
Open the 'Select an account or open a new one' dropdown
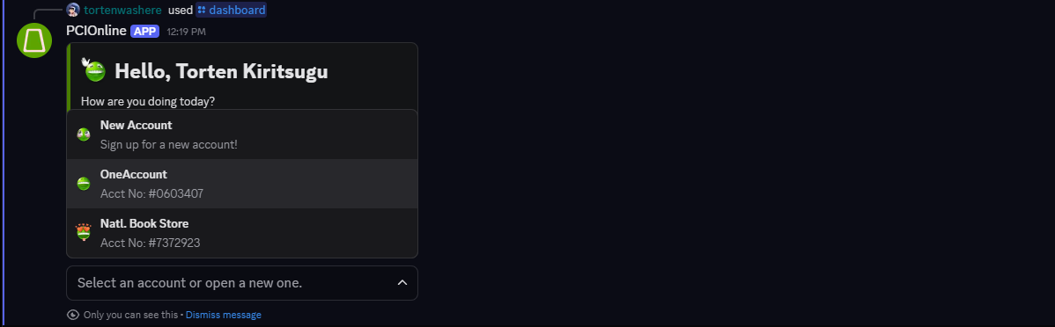[x=242, y=283]
